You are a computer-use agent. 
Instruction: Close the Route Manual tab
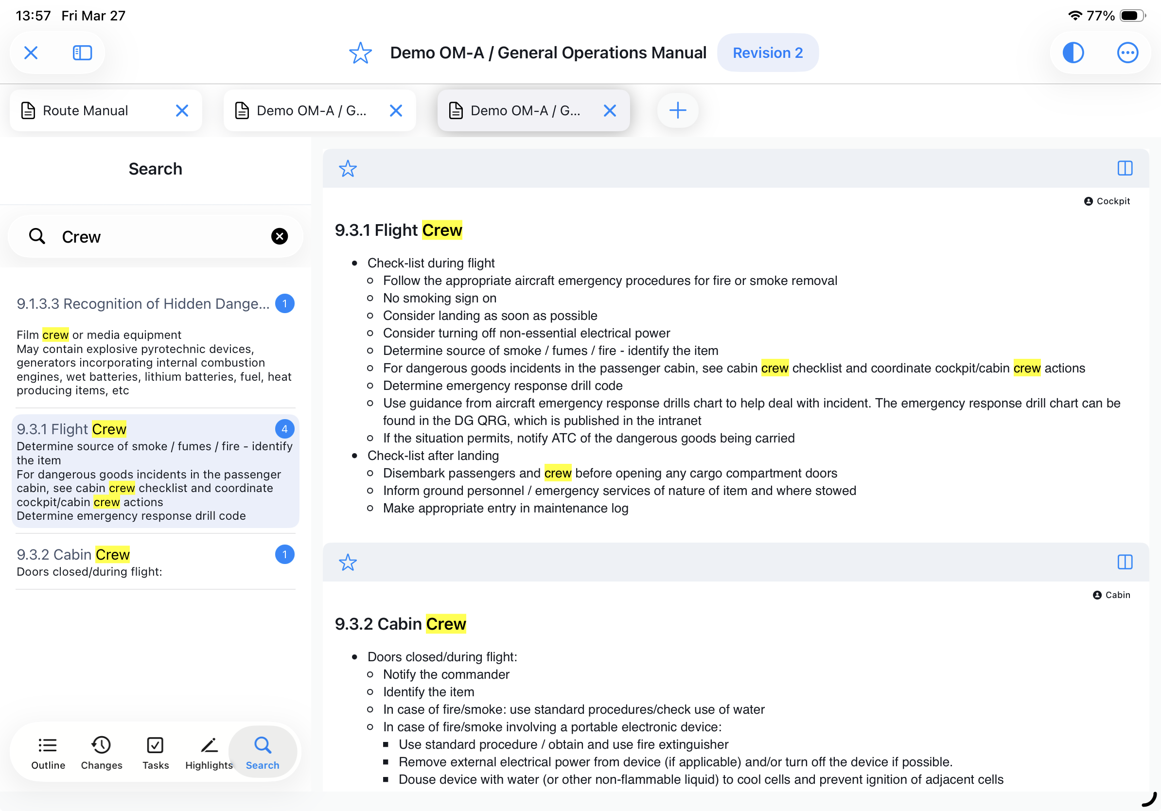point(182,110)
